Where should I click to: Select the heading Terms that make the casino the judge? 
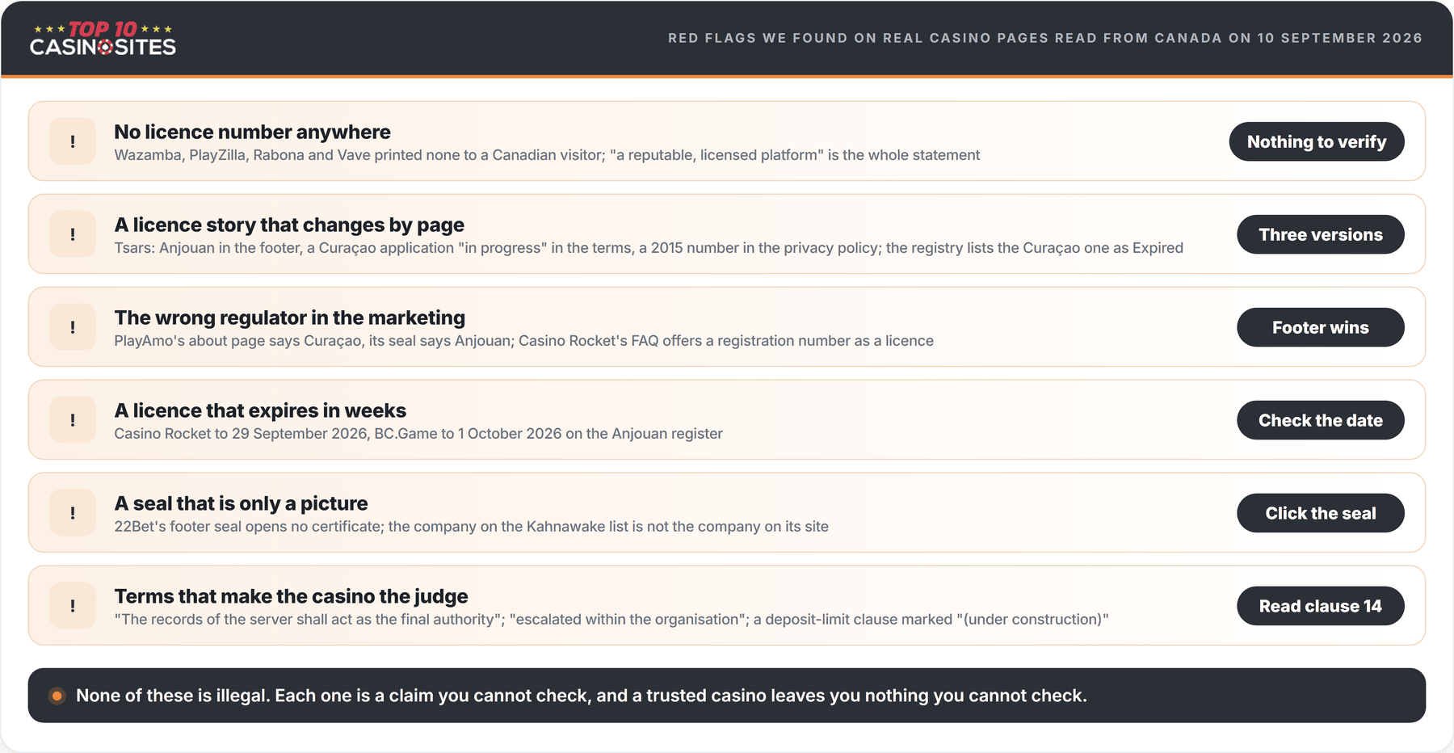coord(291,596)
